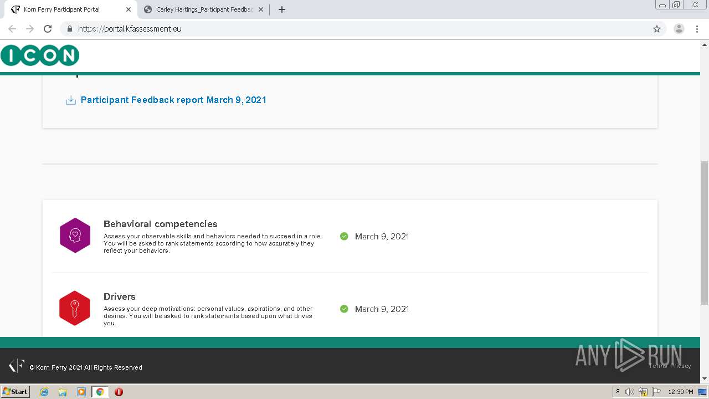Click the Behavioral competencies March 9, 2021 date
The image size is (709, 399).
pos(382,237)
